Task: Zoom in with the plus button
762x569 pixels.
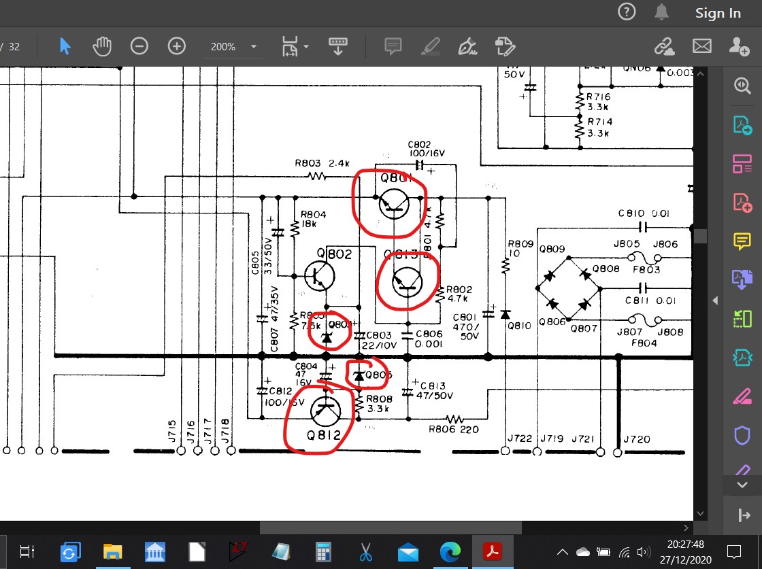Action: click(x=176, y=47)
